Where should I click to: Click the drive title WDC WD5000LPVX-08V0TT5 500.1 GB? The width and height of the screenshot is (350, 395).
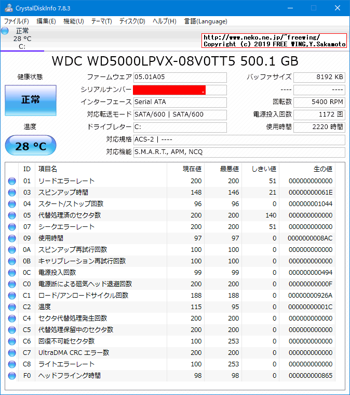[x=175, y=61]
